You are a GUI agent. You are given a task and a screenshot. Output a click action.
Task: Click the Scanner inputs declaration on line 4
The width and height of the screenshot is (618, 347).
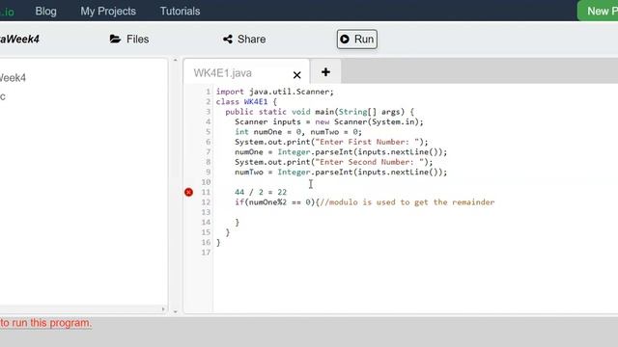329,122
